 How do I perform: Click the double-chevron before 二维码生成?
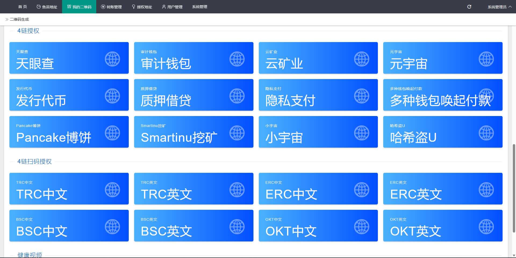(x=7, y=19)
